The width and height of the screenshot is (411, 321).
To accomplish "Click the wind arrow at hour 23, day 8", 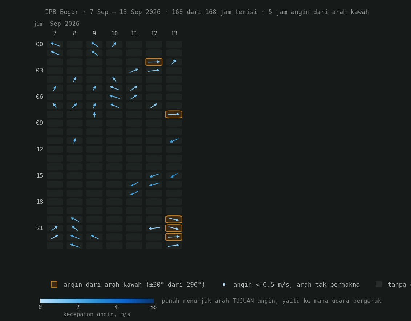I will click(75, 246).
